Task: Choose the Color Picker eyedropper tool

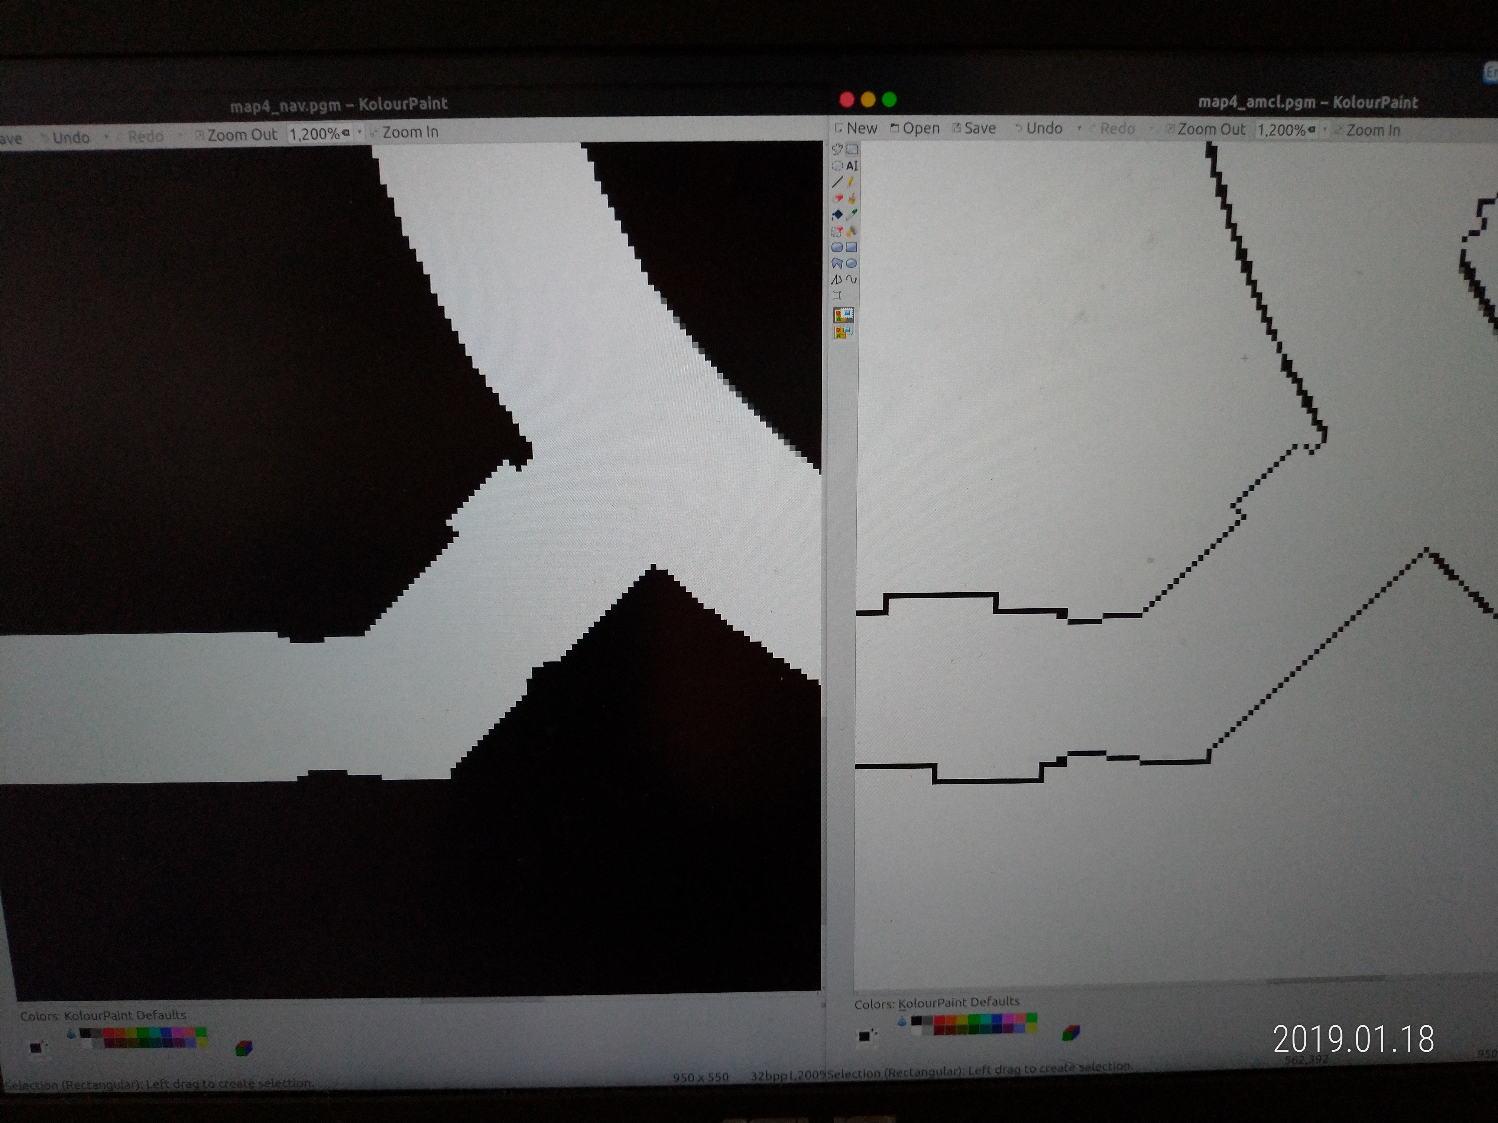Action: coord(852,215)
